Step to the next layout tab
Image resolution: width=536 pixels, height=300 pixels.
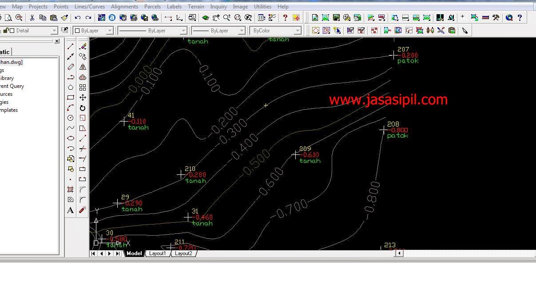coord(109,253)
